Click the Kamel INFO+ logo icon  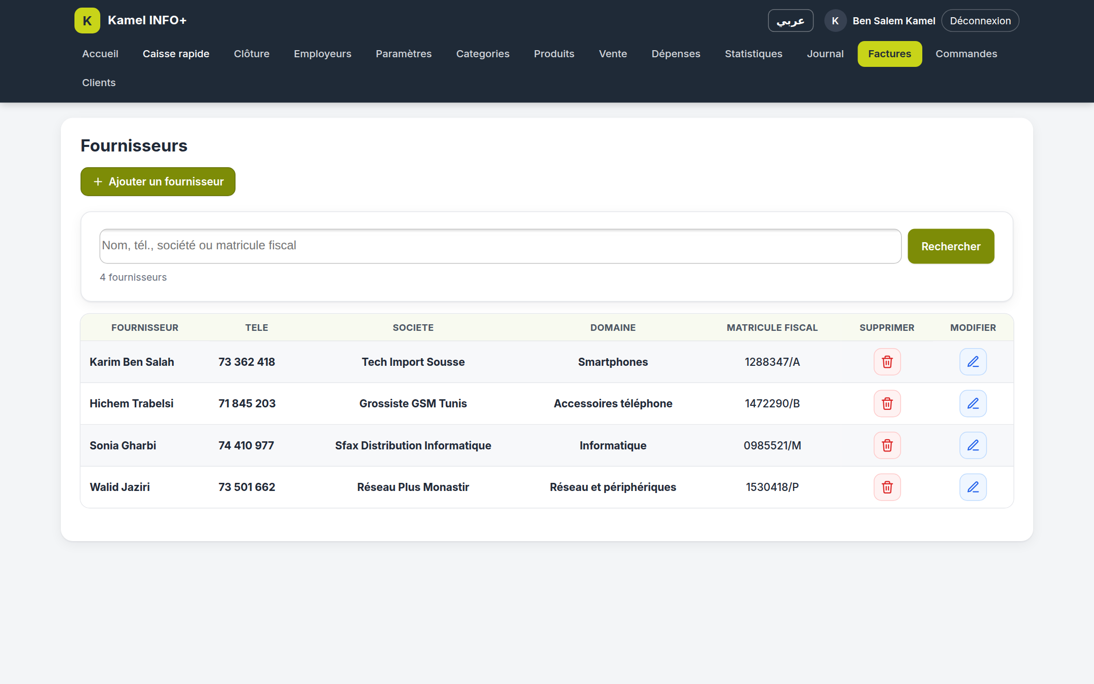tap(87, 21)
